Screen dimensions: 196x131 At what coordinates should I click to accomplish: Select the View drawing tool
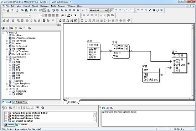pos(120,10)
